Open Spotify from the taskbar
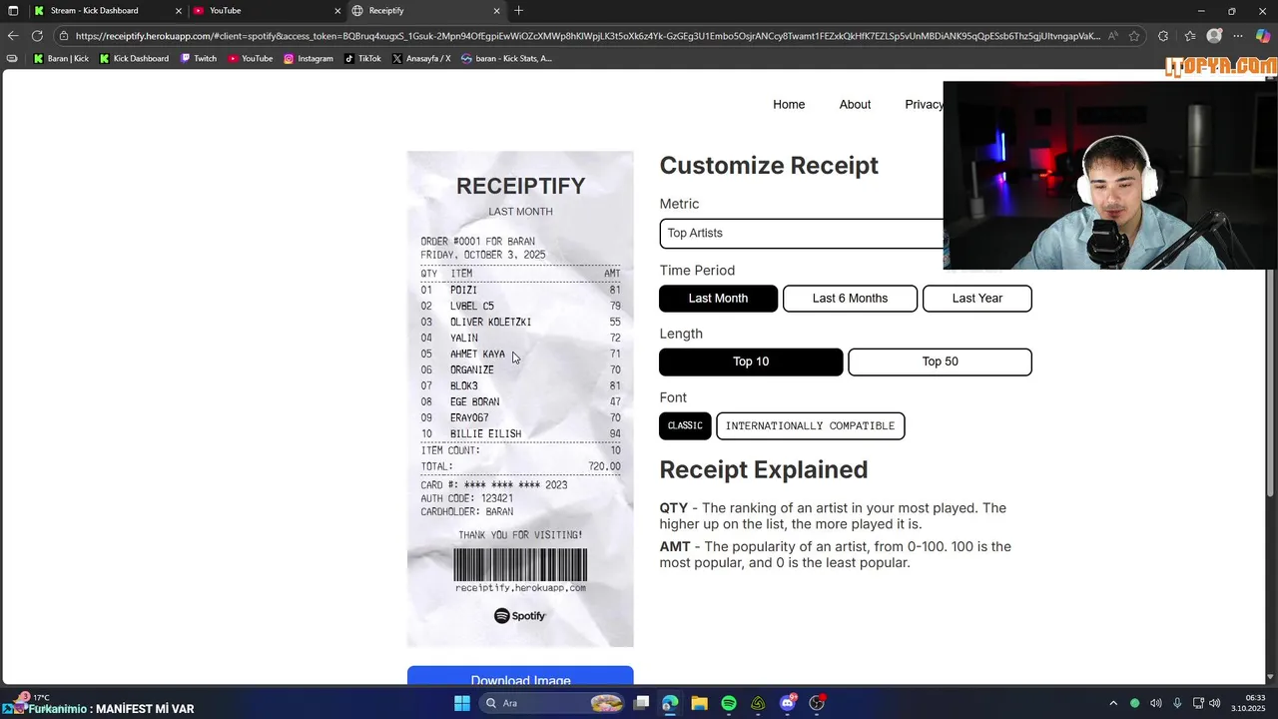1278x719 pixels. [729, 703]
